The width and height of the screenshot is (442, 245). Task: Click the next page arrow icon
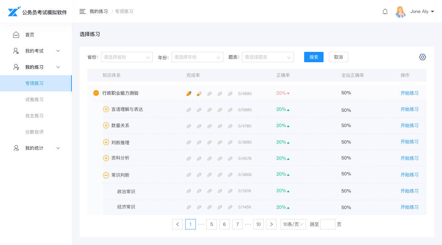[271, 224]
